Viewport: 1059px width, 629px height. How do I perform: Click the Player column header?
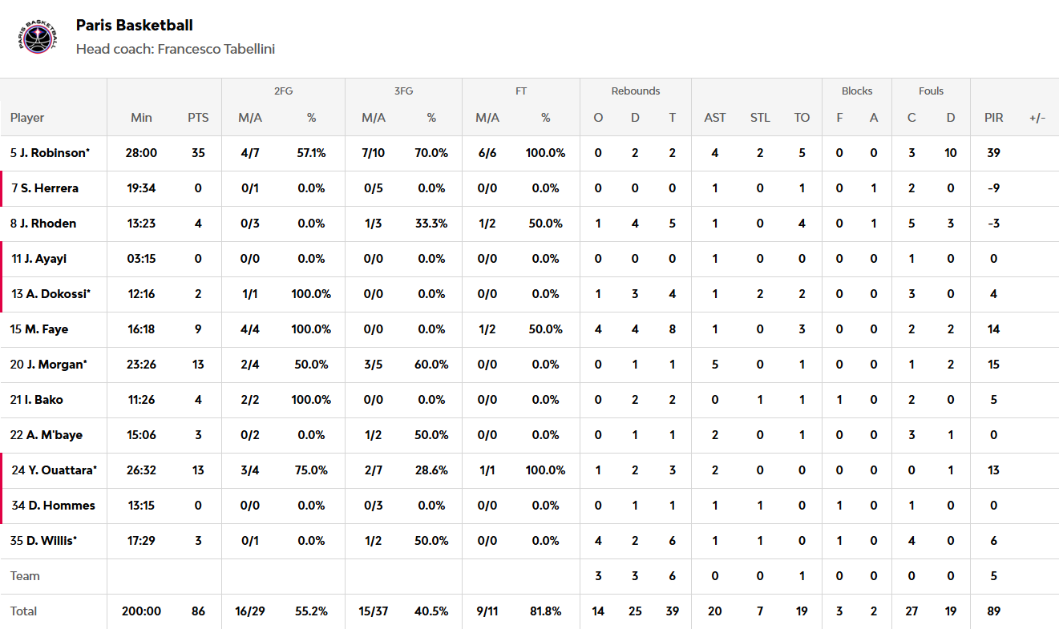(x=27, y=118)
